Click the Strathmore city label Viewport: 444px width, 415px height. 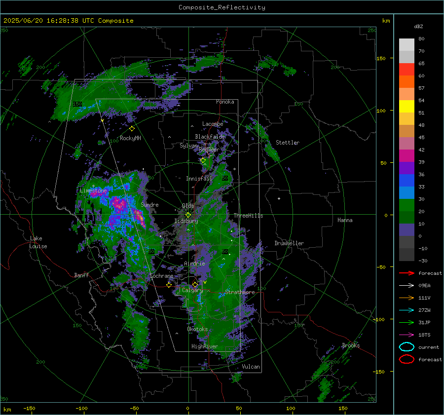pos(240,292)
